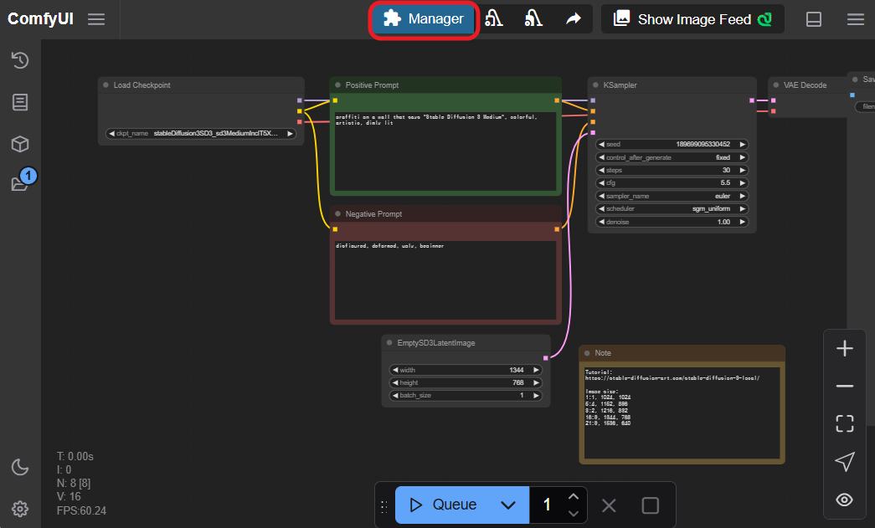Viewport: 875px width, 528px height.
Task: Collapse the EmptySD3LatentImage node
Action: point(389,342)
